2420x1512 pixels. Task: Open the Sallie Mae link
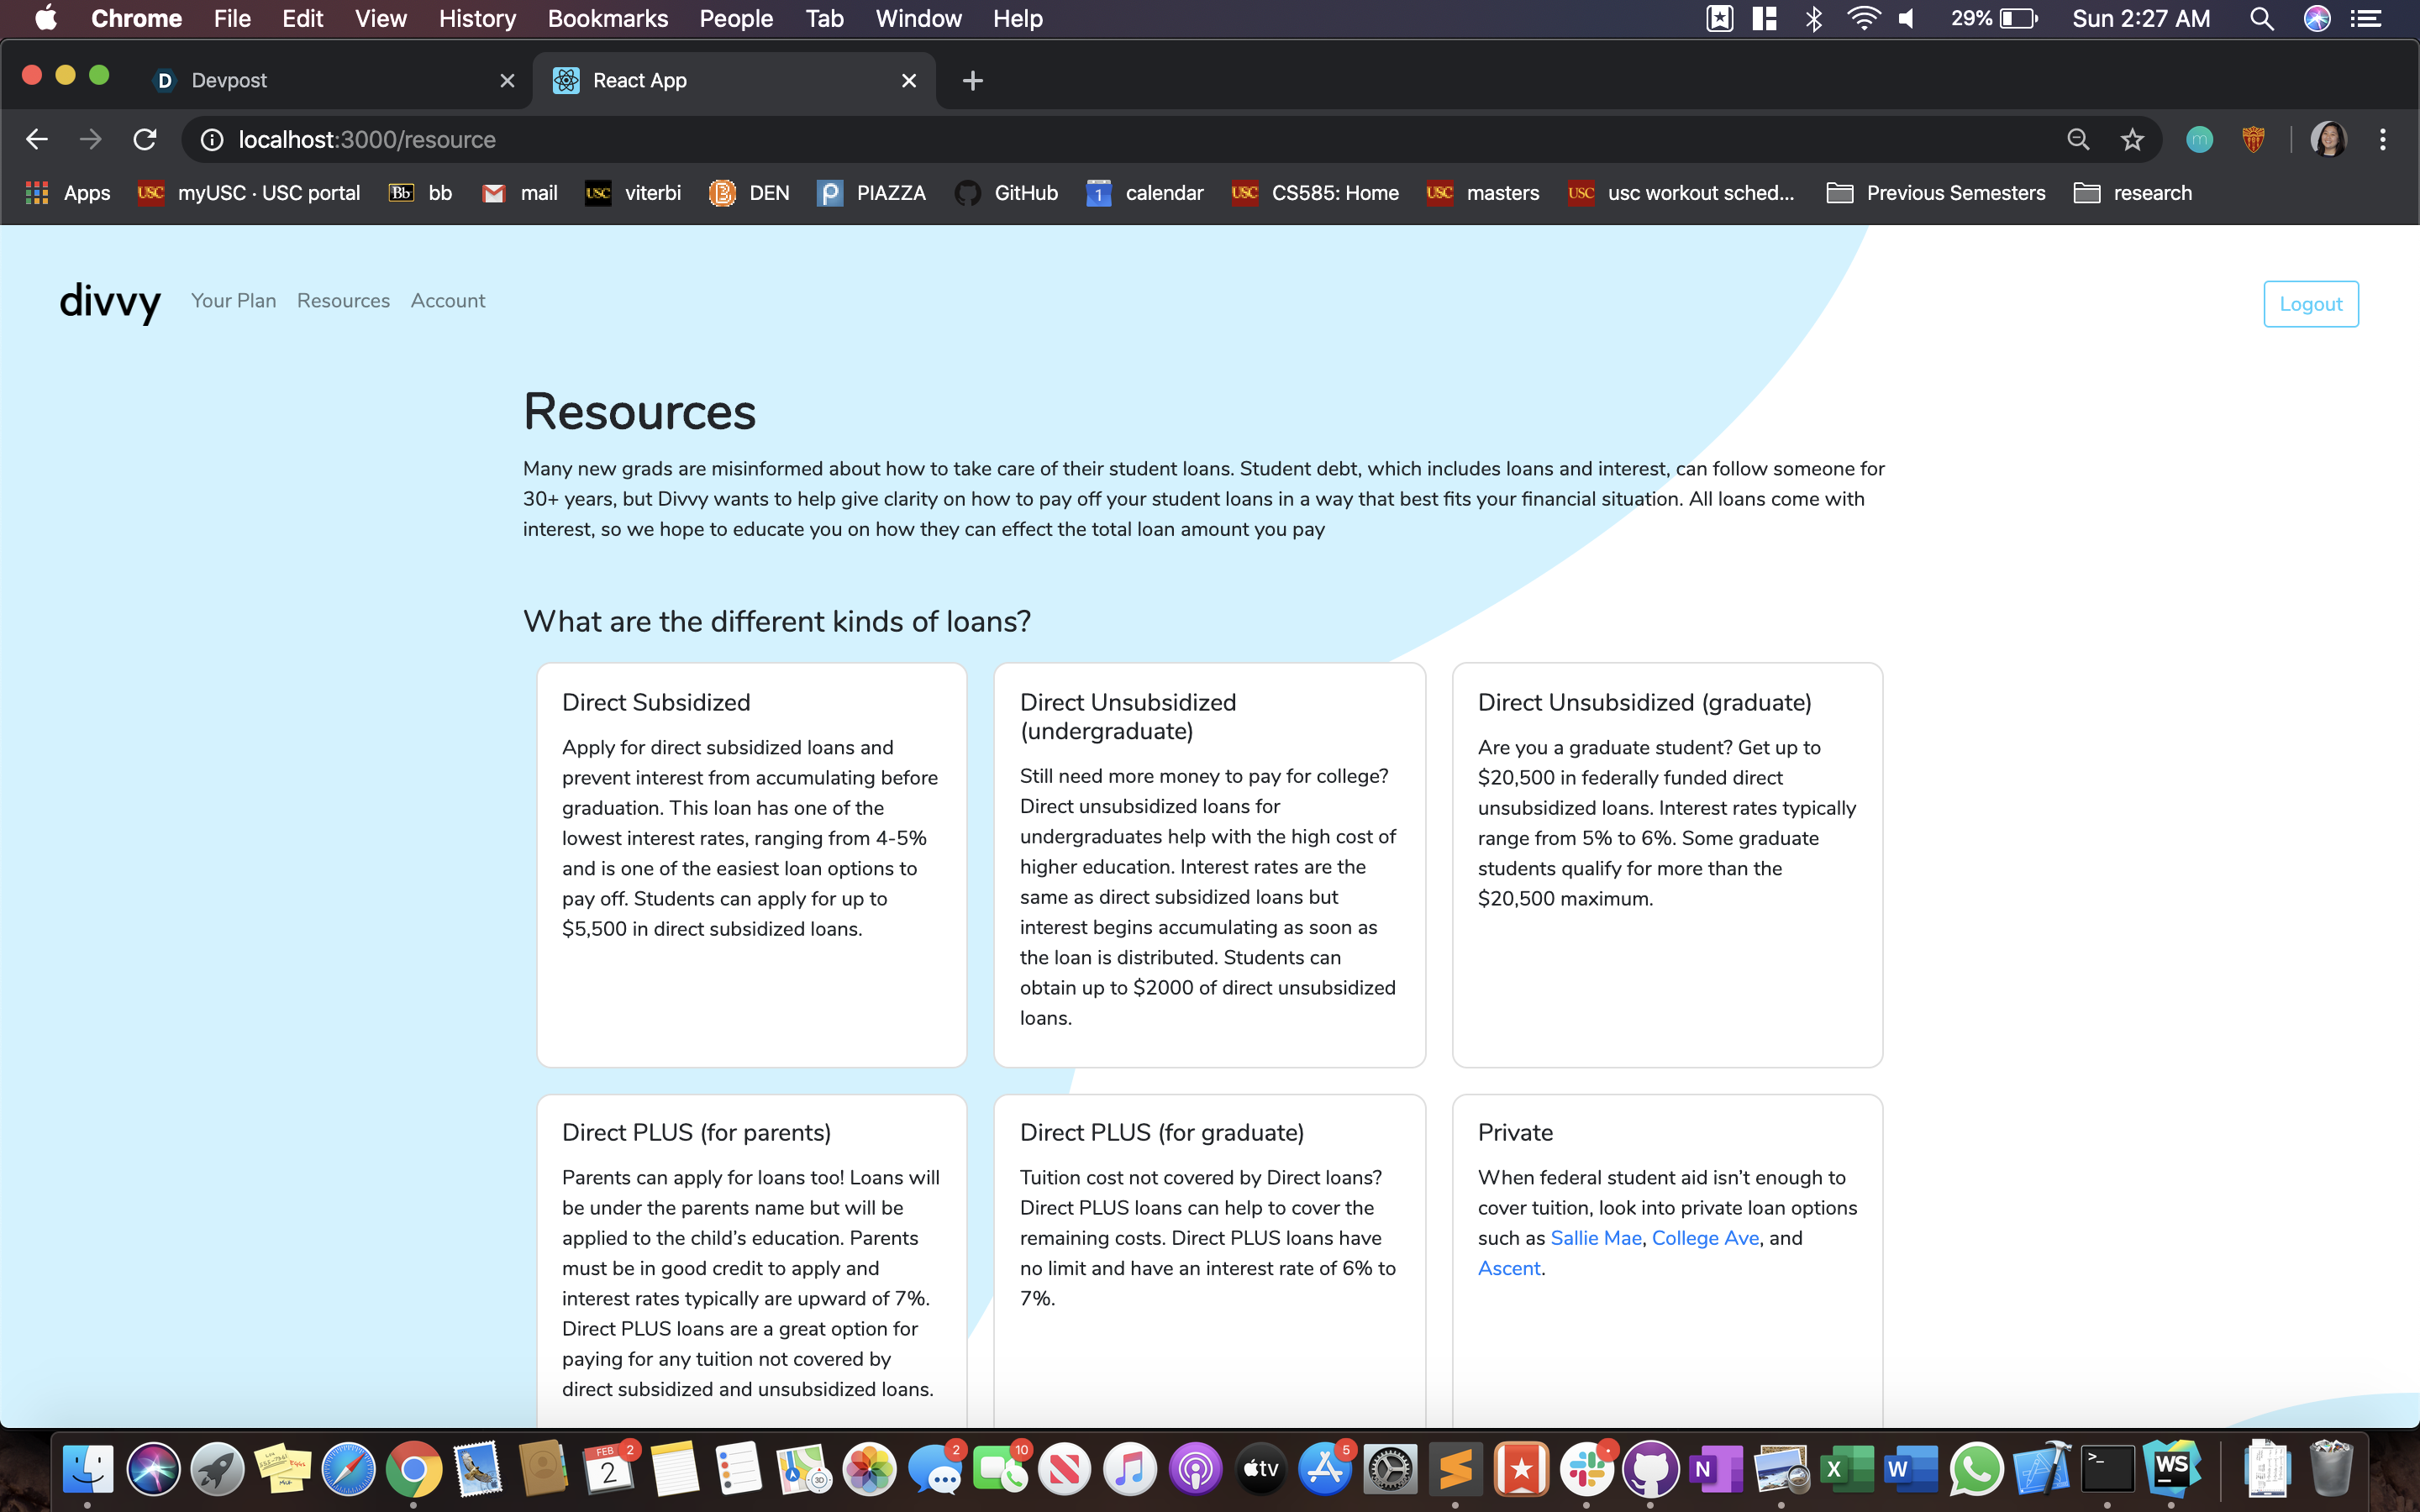1595,1238
